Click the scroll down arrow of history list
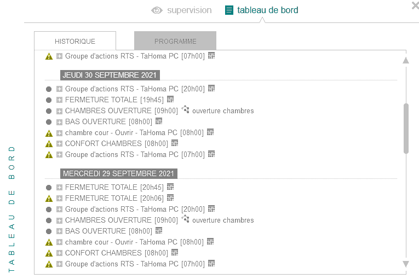Image resolution: width=419 pixels, height=279 pixels. tap(406, 264)
